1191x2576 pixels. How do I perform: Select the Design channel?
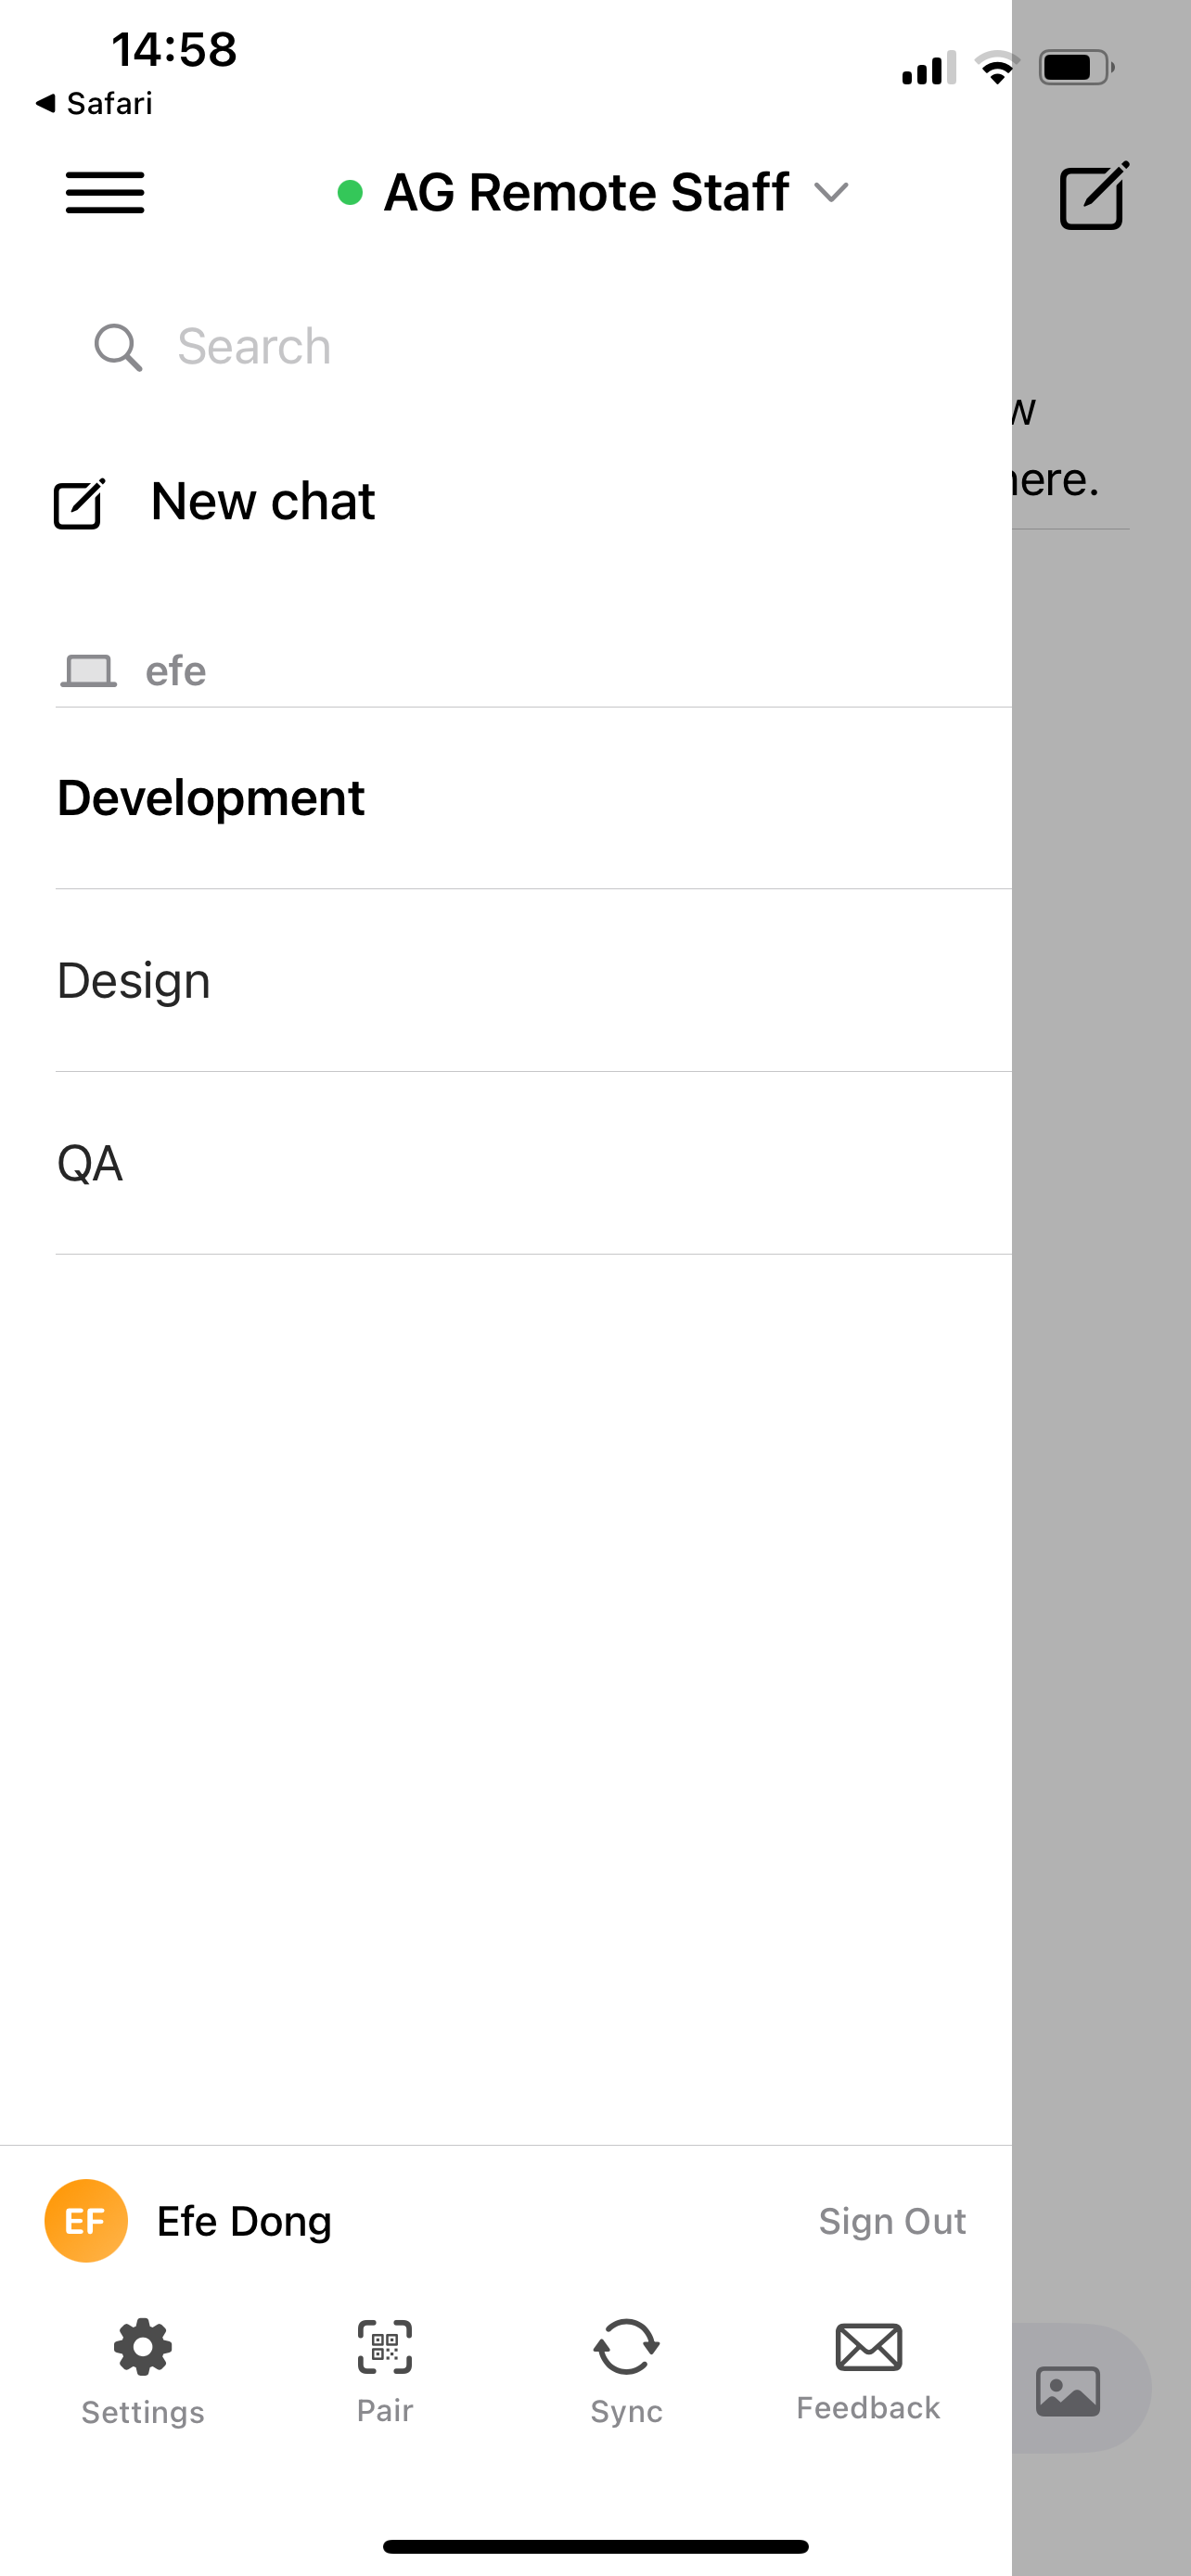[x=133, y=980]
